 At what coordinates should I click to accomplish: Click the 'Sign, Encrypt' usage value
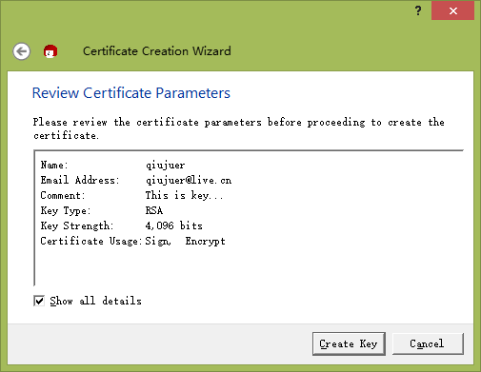pos(186,241)
